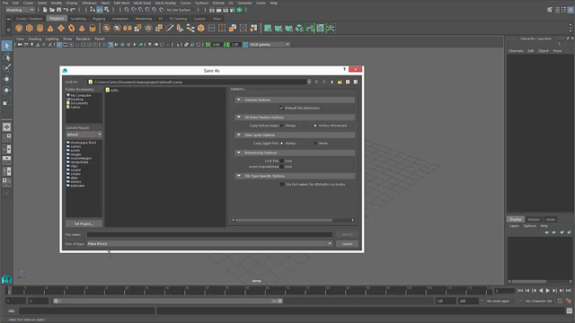Select the polygon sphere shelf icon
This screenshot has width=575, height=323.
[x=19, y=28]
